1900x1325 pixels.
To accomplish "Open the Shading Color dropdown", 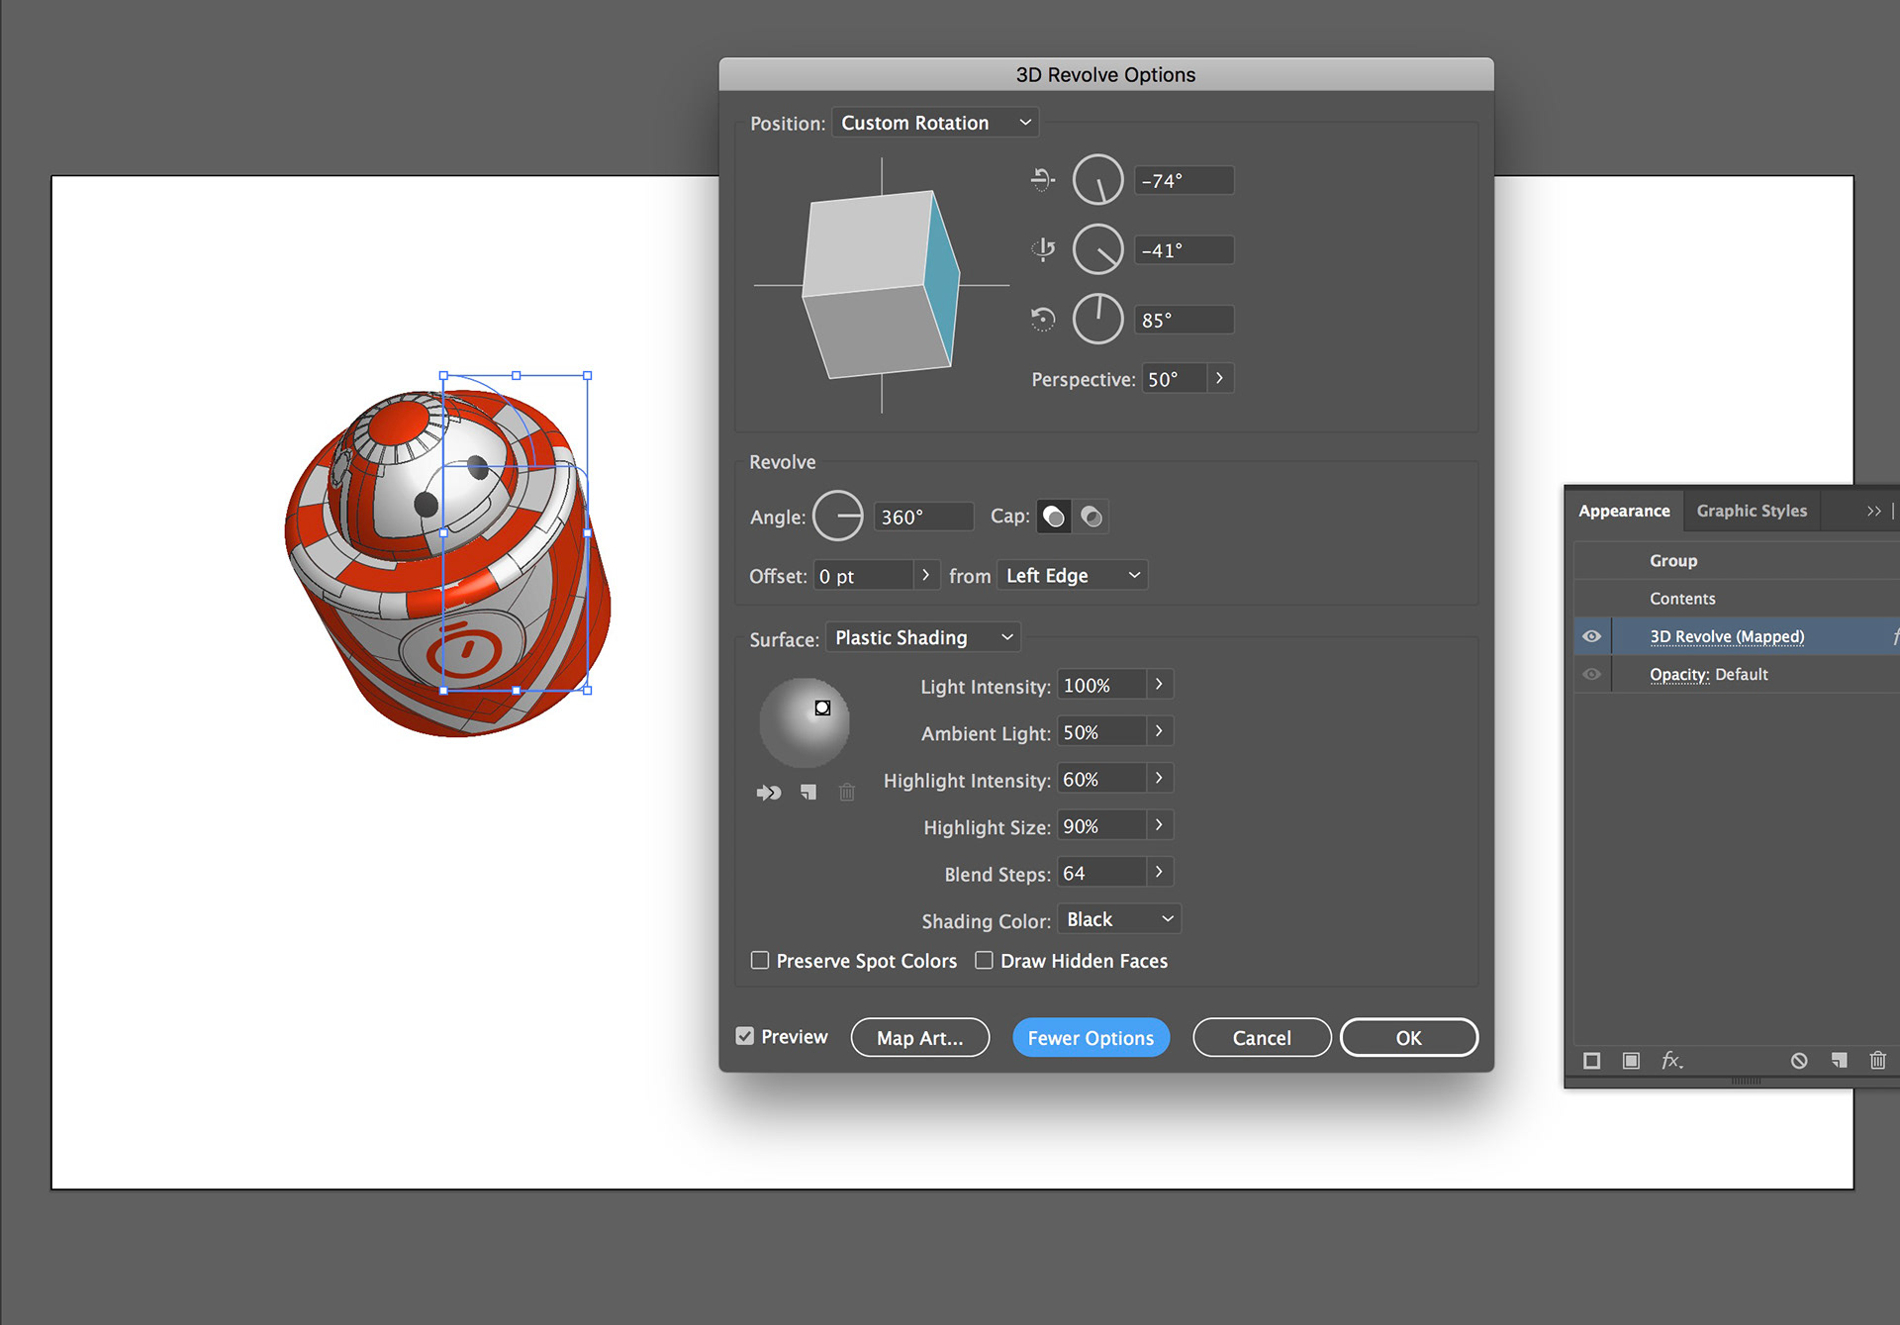I will [x=1119, y=920].
